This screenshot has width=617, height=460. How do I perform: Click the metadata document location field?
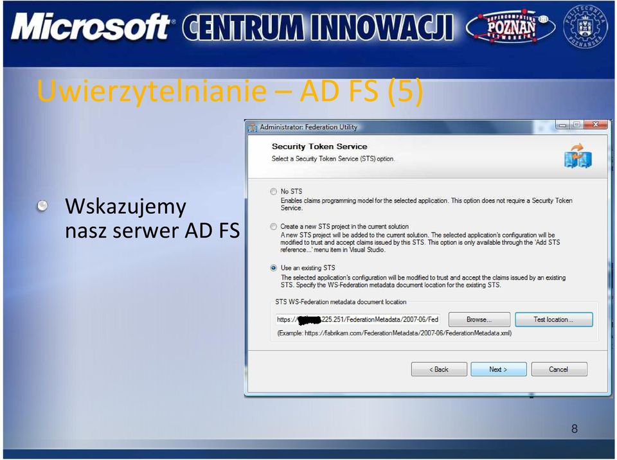(357, 319)
